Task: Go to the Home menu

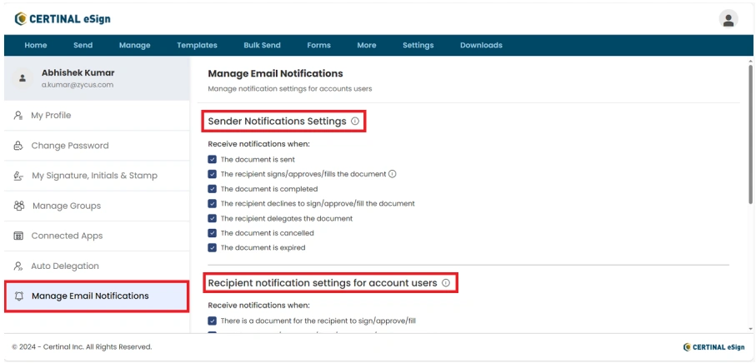Action: (36, 45)
